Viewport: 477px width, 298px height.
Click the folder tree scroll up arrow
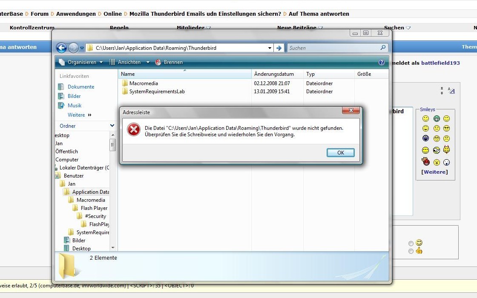click(113, 135)
